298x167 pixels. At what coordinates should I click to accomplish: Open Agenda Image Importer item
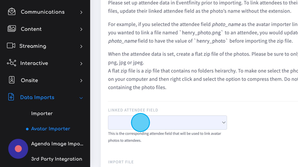pyautogui.click(x=57, y=144)
